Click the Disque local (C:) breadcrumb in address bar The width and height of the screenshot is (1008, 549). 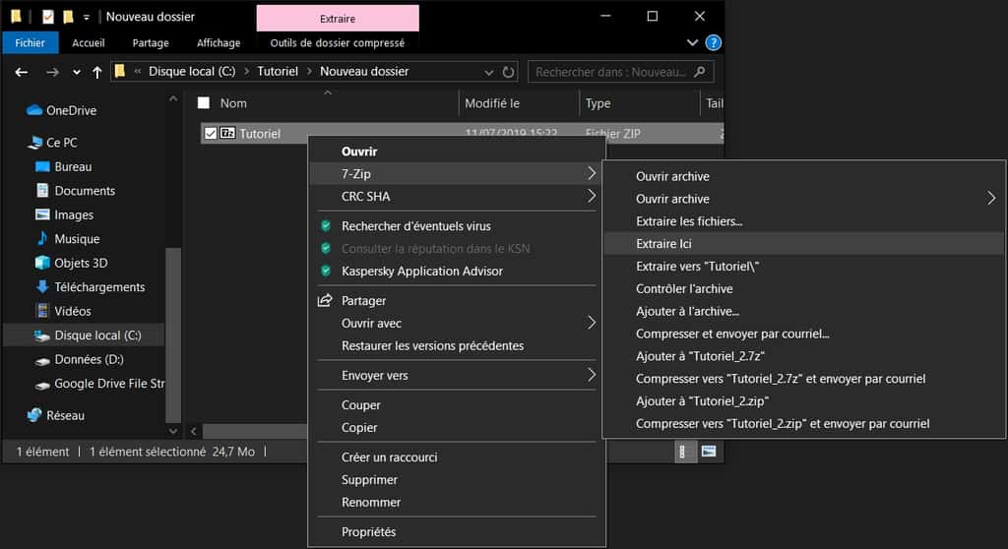[x=192, y=72]
